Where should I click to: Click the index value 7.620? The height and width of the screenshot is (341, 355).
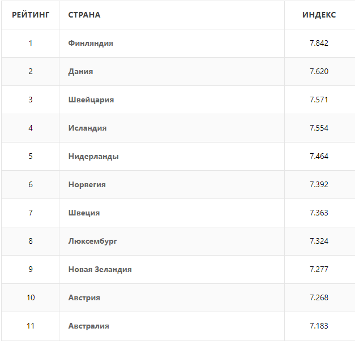319,71
